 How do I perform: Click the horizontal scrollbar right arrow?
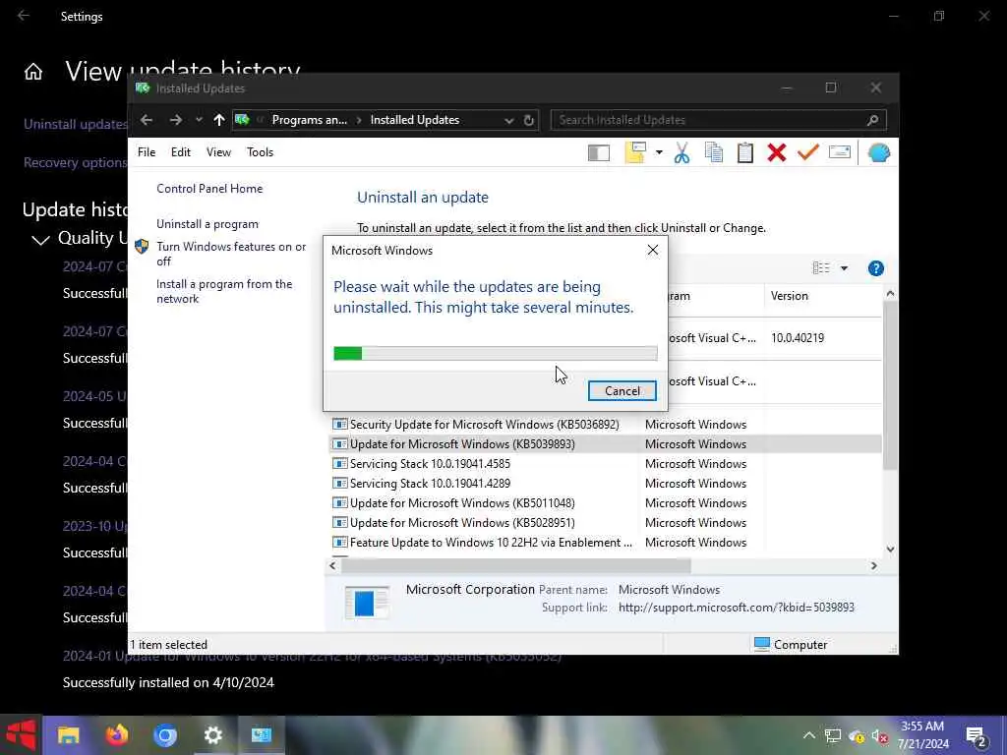point(873,565)
